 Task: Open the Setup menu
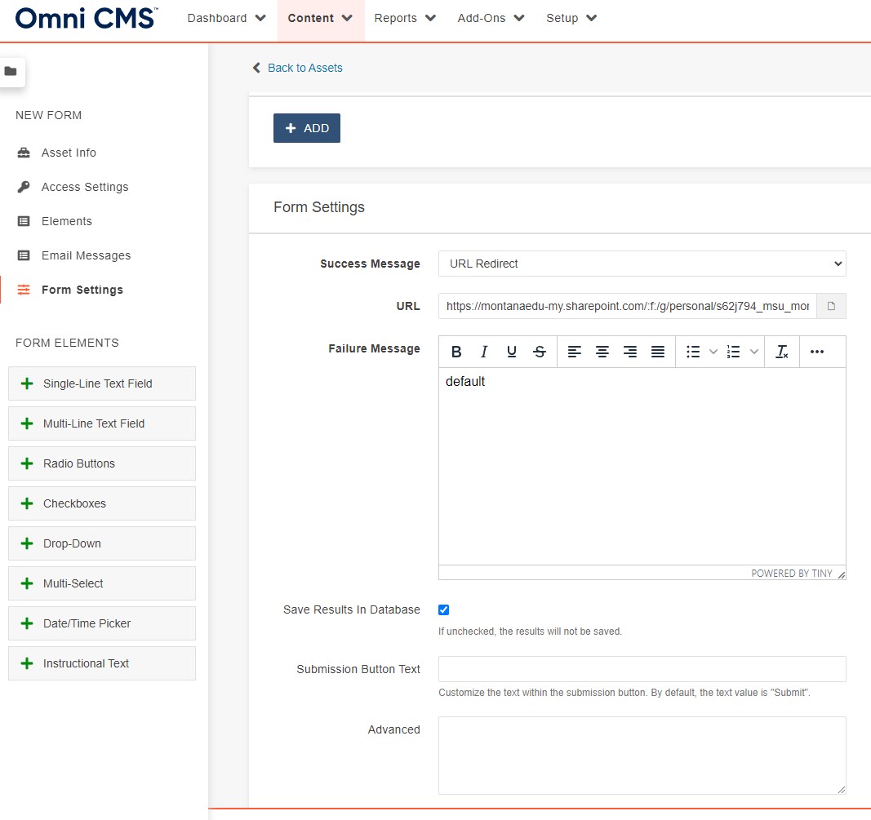tap(571, 18)
